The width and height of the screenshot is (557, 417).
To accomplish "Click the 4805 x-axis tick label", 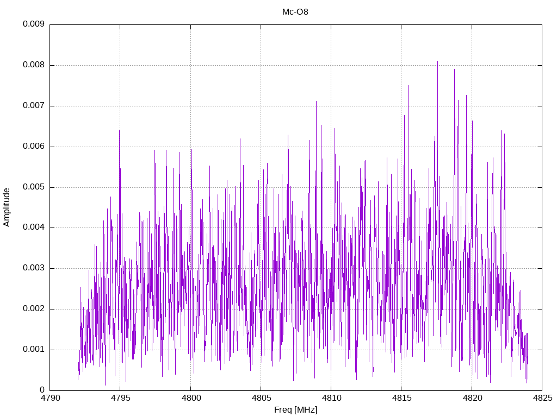I will [261, 398].
